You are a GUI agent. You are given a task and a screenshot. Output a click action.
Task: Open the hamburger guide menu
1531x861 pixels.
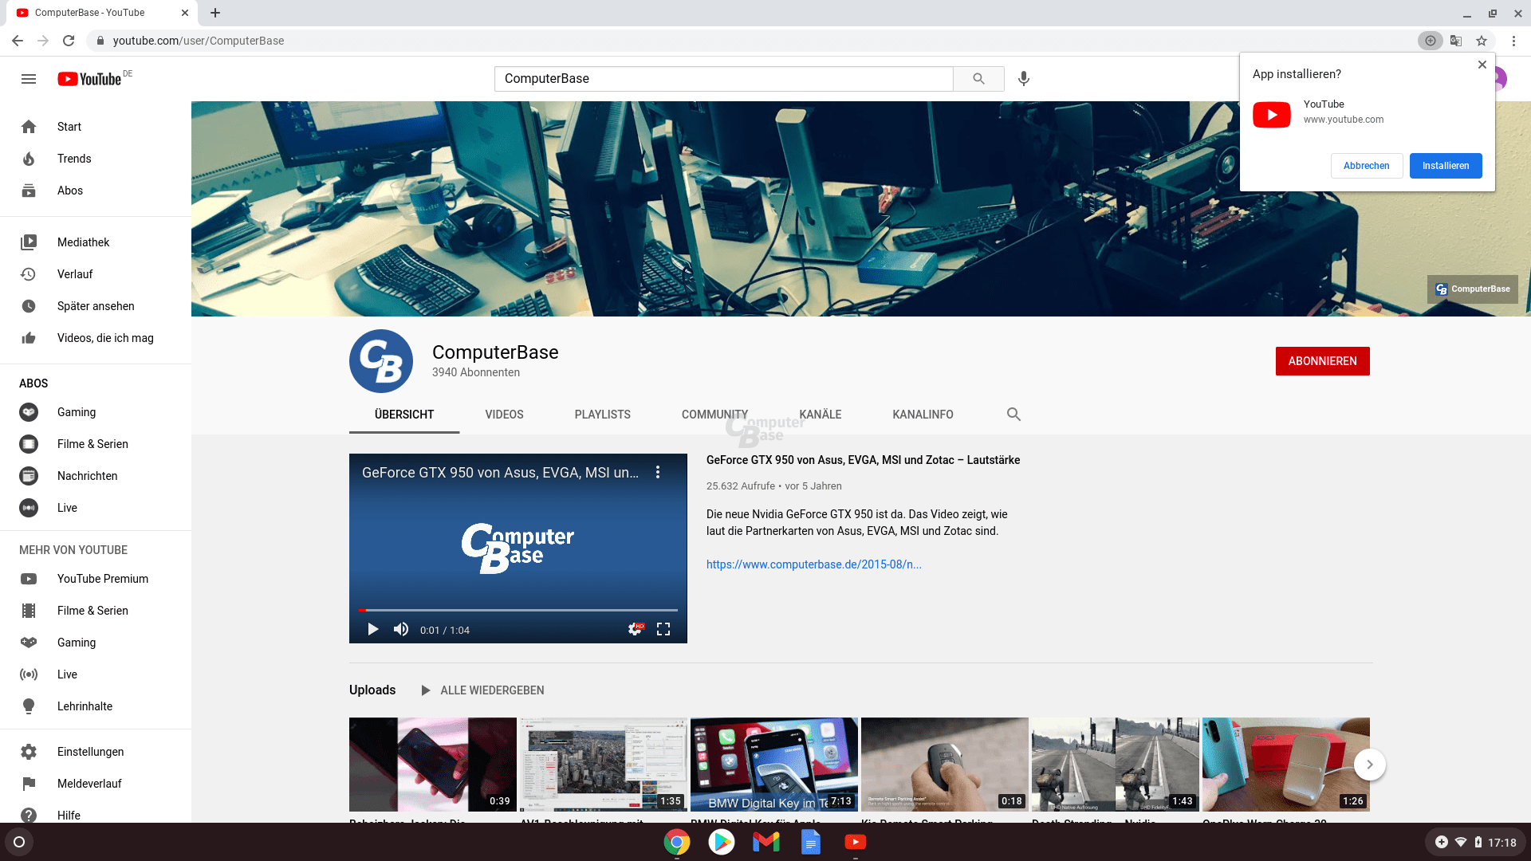coord(29,79)
